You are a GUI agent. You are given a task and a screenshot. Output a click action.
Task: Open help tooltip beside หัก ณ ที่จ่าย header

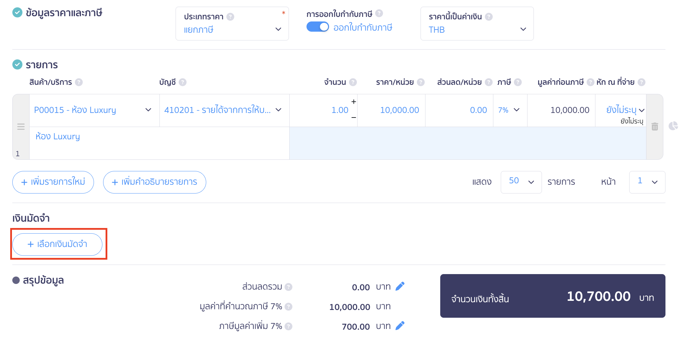[x=642, y=82]
